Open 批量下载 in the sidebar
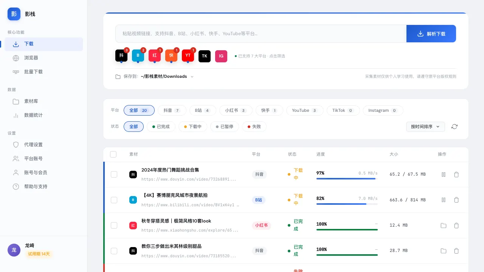 43,72
